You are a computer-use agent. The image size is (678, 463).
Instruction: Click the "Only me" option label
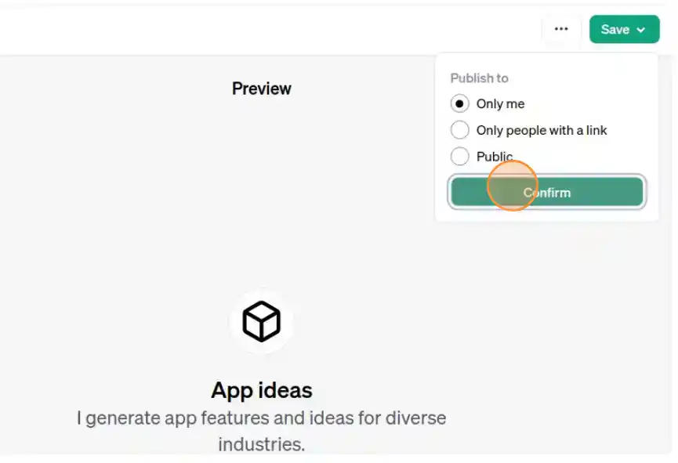pyautogui.click(x=500, y=103)
